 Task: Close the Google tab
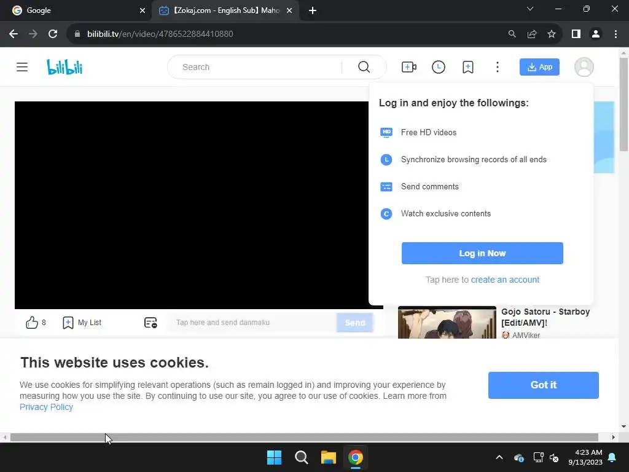143,10
